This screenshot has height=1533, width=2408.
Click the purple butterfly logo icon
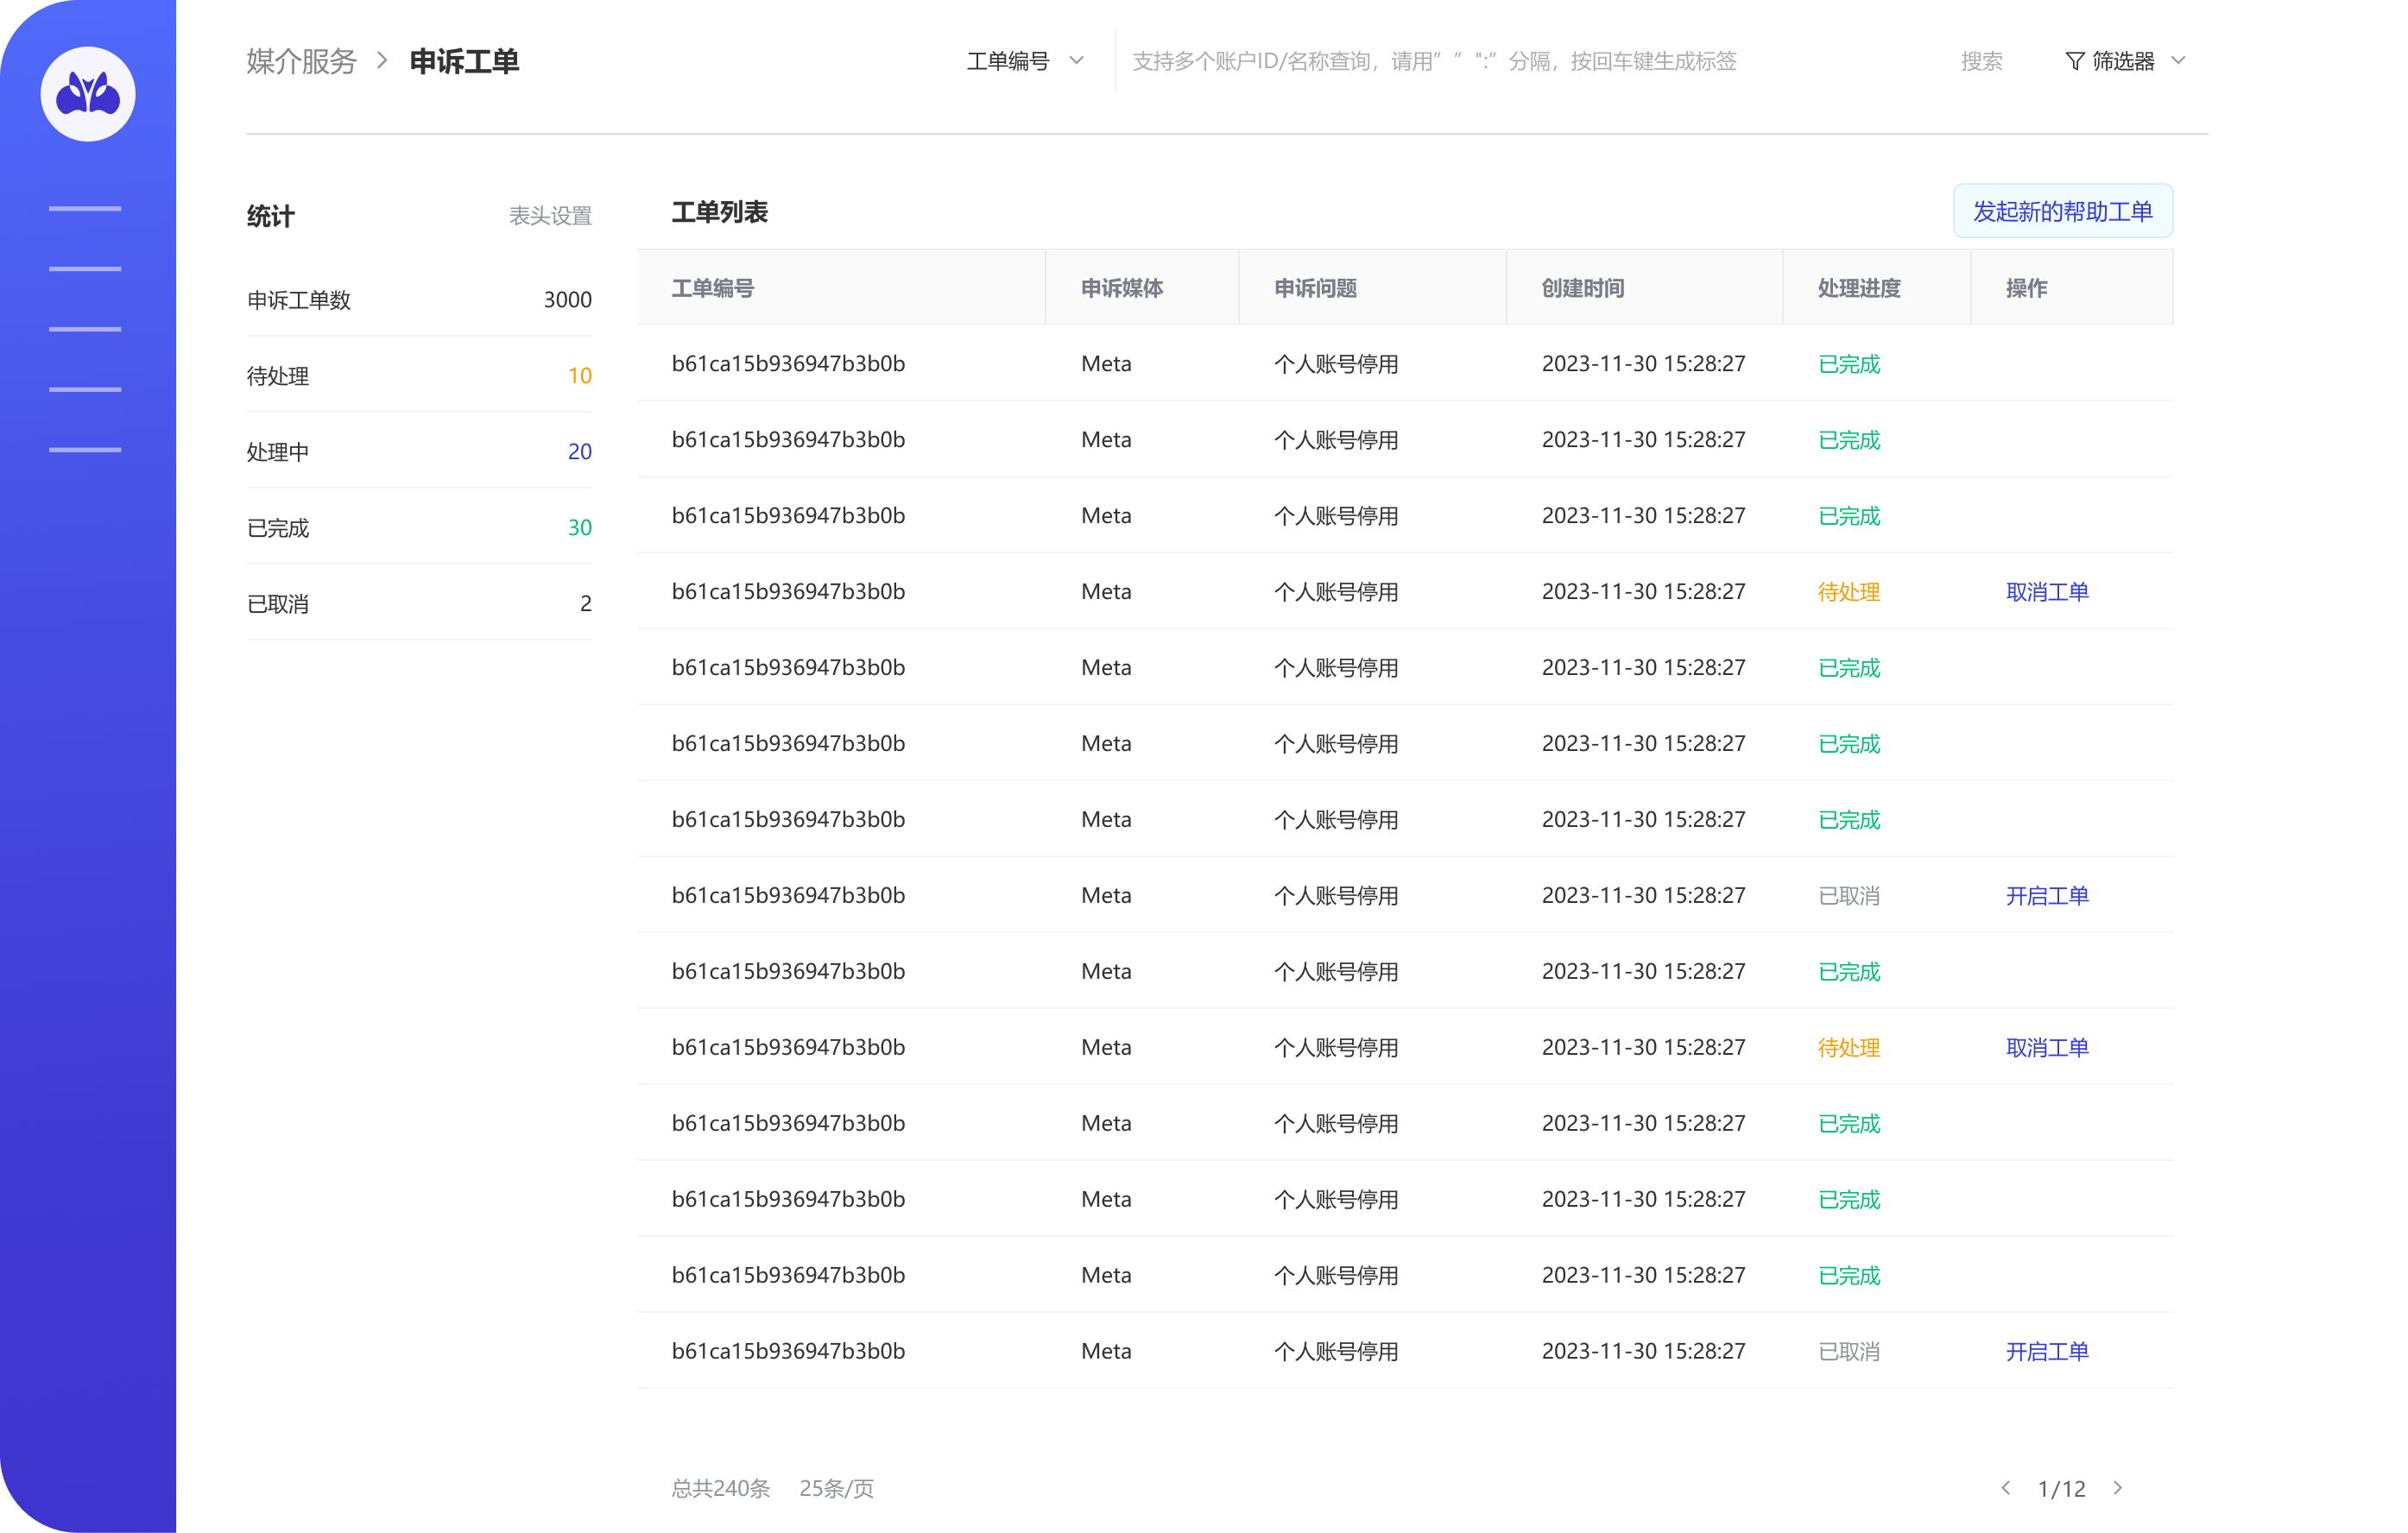click(88, 94)
